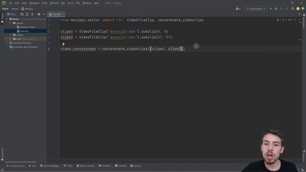Toggle the Project tool window side tab
Screen dimensions: 306x172
pos(2,18)
